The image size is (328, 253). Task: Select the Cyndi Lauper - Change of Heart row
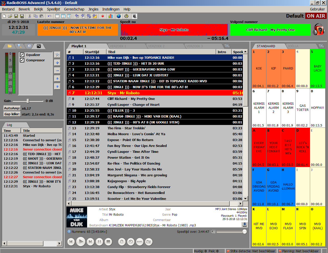155,105
